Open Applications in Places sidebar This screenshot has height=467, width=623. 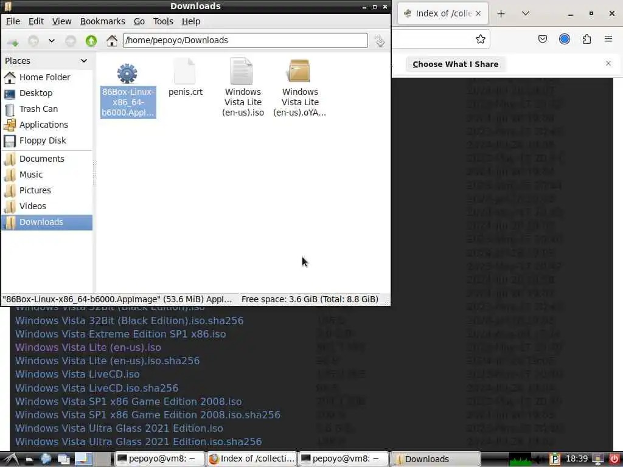tap(47, 125)
